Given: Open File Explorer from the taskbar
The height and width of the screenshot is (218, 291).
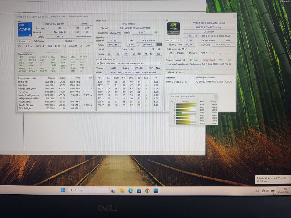Looking at the screenshot, I should (x=122, y=191).
